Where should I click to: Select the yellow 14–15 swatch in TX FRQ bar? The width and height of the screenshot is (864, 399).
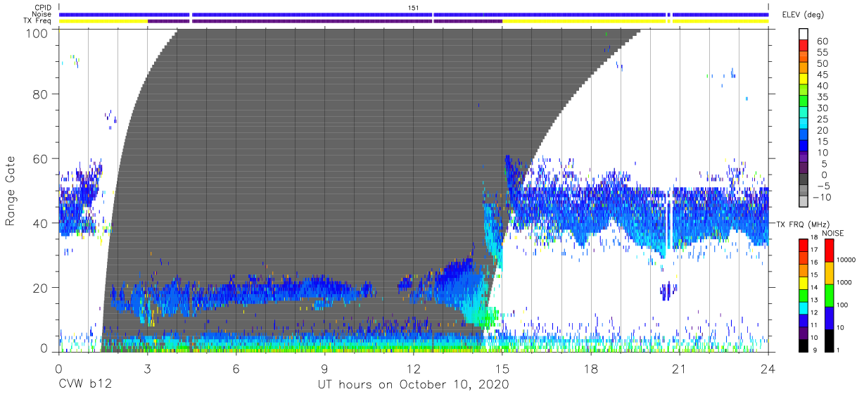[804, 283]
